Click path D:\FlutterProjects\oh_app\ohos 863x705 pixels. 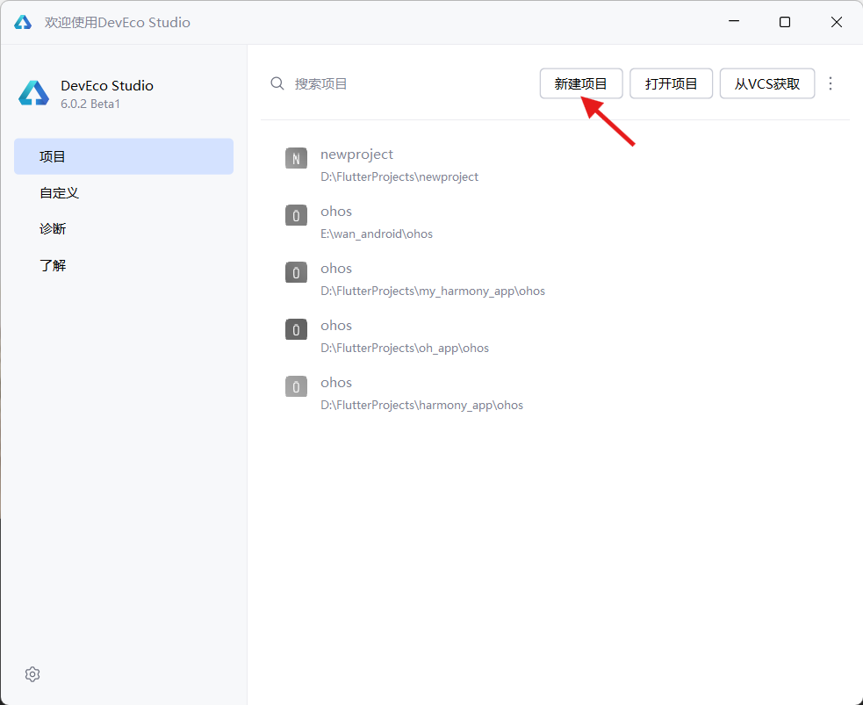[405, 348]
